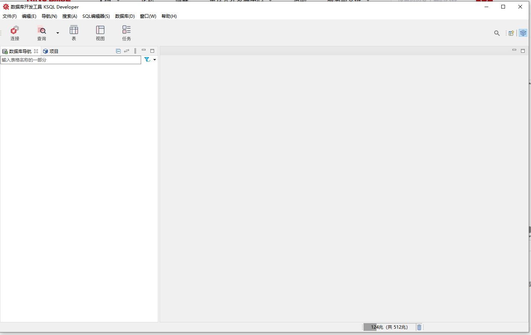Image resolution: width=531 pixels, height=335 pixels.
Task: Toggle the navigator filter funnel icon
Action: click(x=147, y=60)
